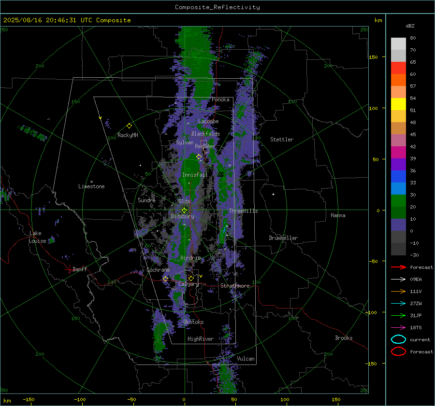Click the cyan current ellipse icon
The width and height of the screenshot is (435, 406).
coord(398,339)
